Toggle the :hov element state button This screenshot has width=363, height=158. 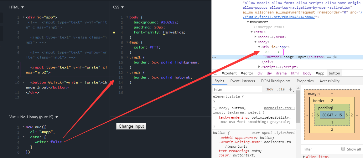tap(269, 89)
